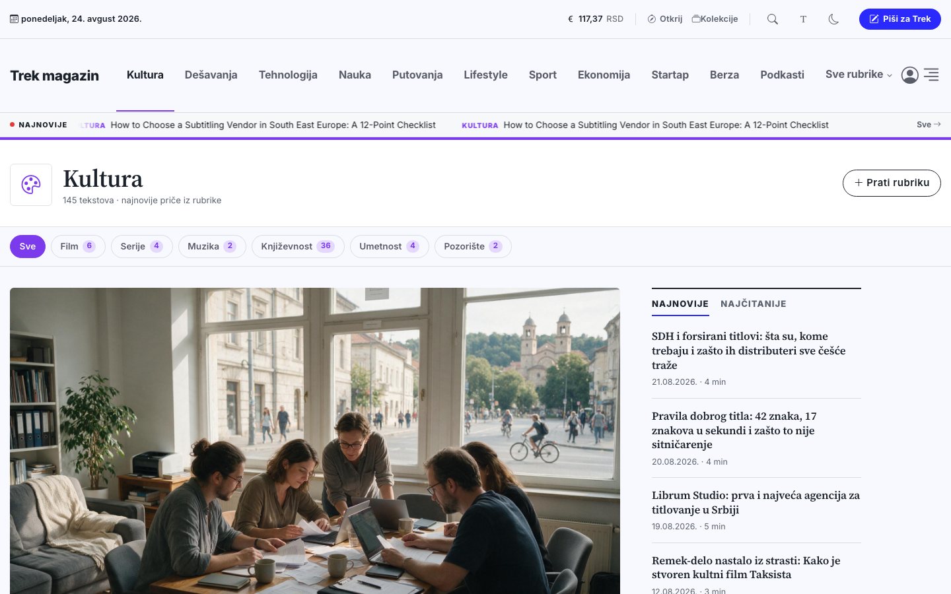
Task: Open the Dešavanja section
Action: tap(211, 75)
